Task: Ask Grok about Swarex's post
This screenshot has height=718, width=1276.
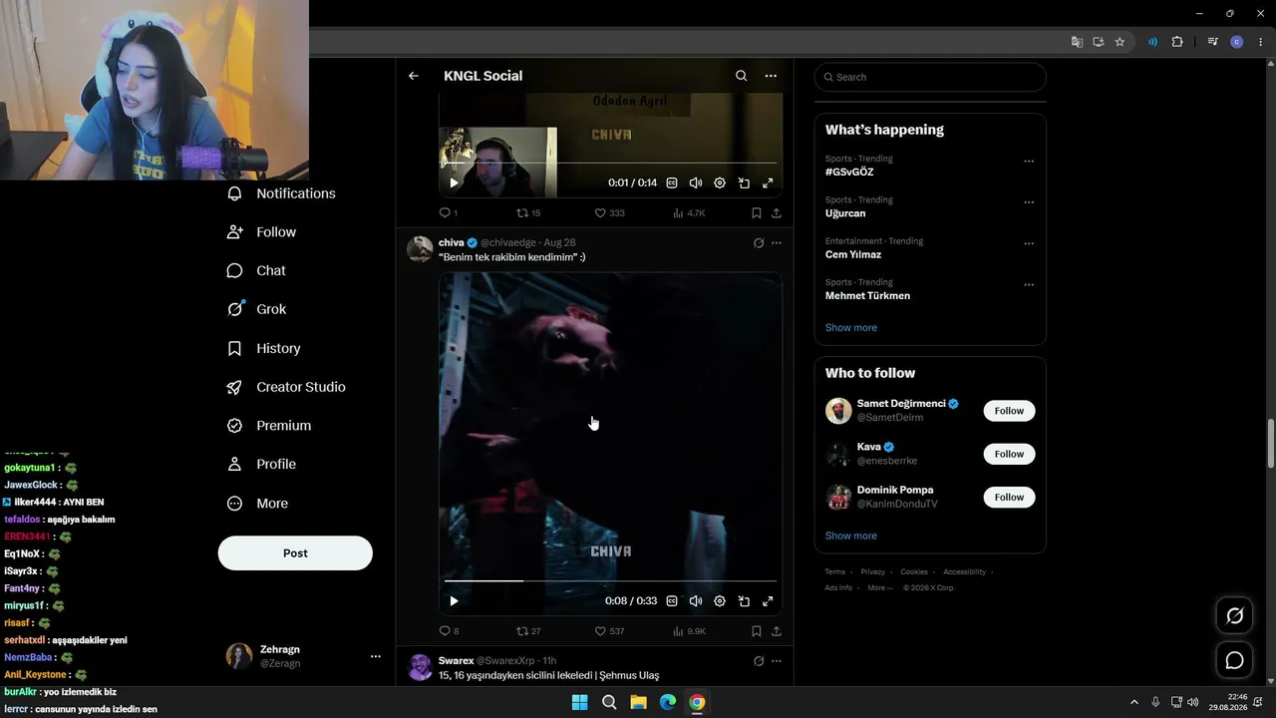Action: [x=759, y=661]
